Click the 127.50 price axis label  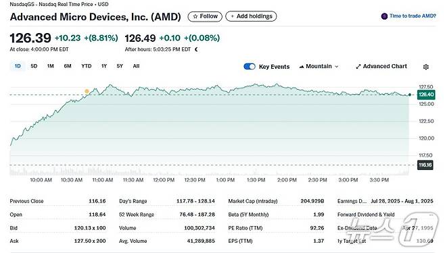426,87
